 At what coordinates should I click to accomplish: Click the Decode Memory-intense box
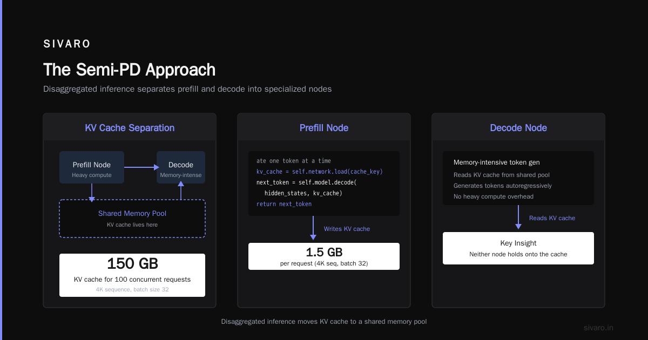pos(181,167)
